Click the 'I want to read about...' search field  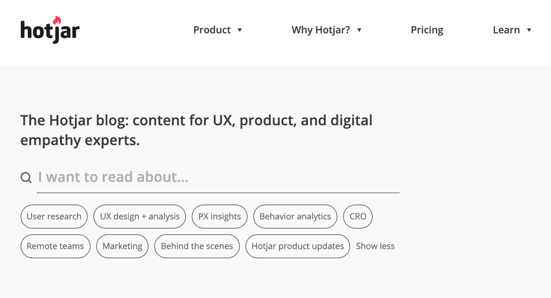pos(138,177)
